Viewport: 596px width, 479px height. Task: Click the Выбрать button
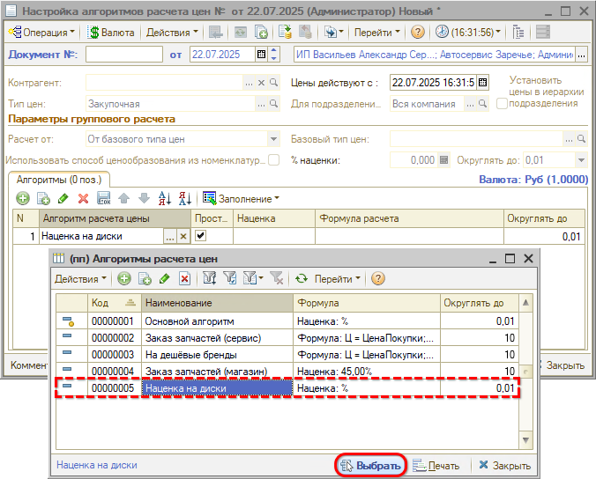(x=370, y=466)
